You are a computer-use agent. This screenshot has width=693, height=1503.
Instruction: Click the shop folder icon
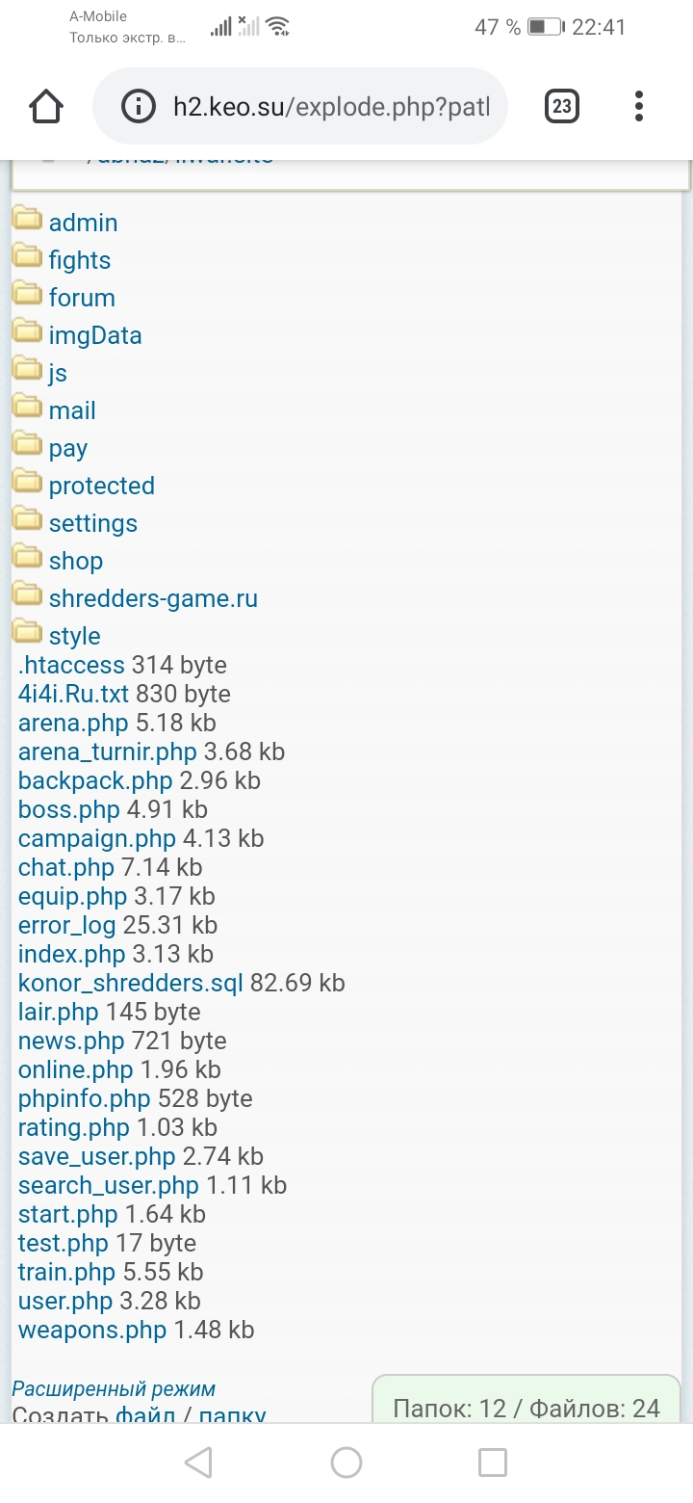coord(27,559)
